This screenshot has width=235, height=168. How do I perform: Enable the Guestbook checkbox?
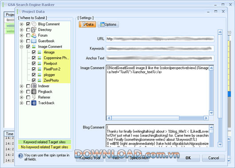pyautogui.click(x=28, y=41)
